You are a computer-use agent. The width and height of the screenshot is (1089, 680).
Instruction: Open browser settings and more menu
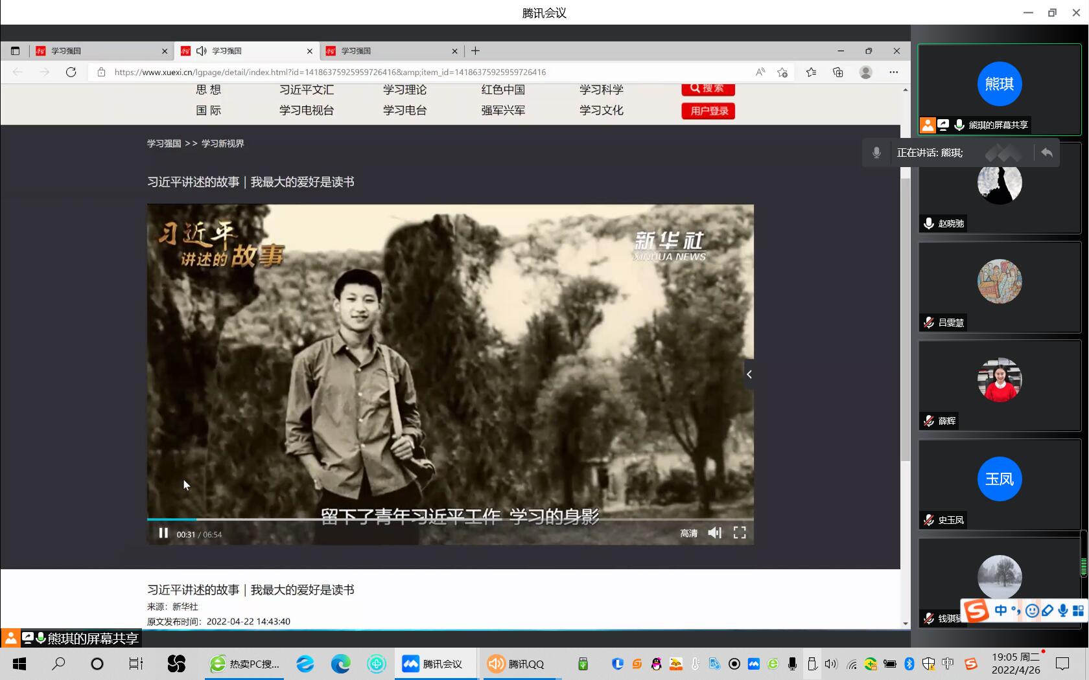click(x=893, y=72)
